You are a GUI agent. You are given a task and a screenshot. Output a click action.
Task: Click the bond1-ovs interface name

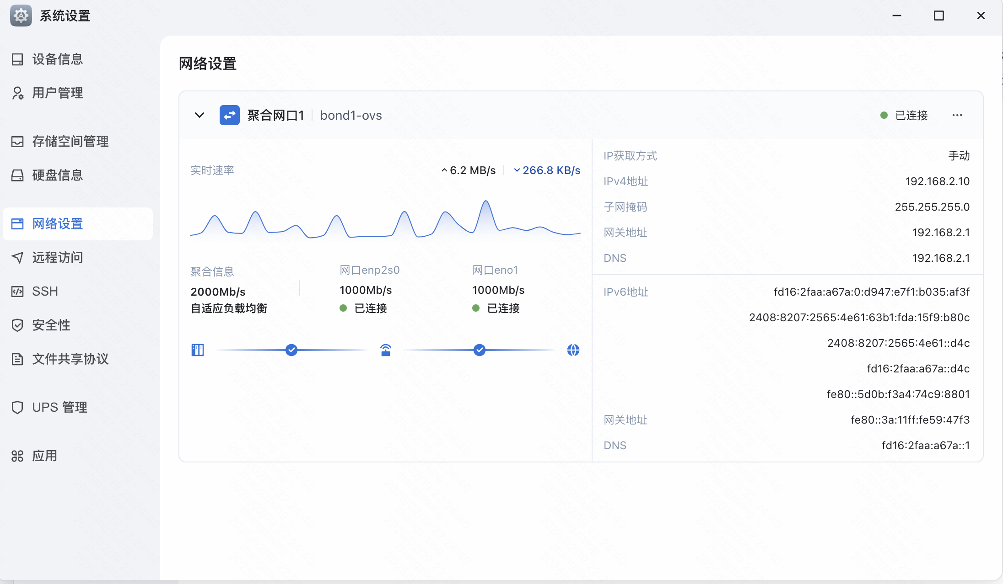tap(351, 116)
